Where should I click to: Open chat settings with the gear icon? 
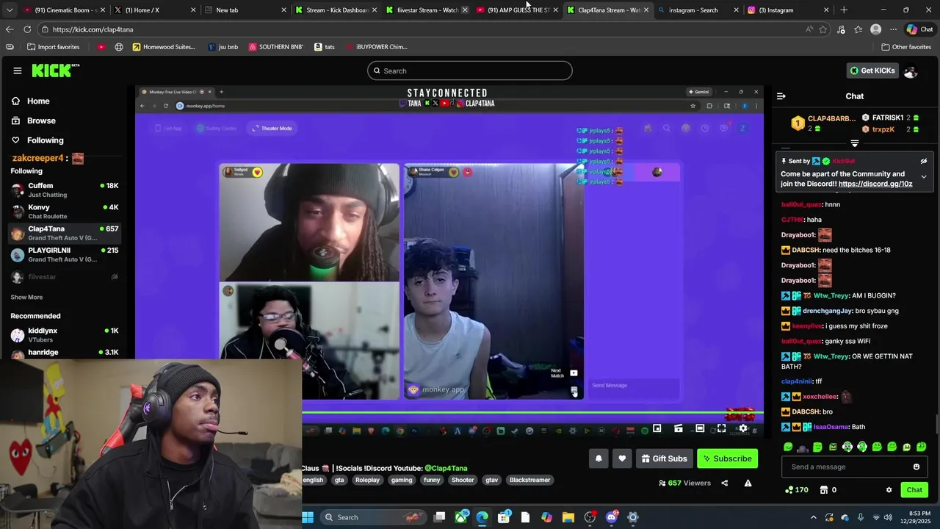pos(889,490)
